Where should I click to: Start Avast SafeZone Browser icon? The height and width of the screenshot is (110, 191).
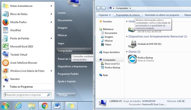click(x=6, y=63)
